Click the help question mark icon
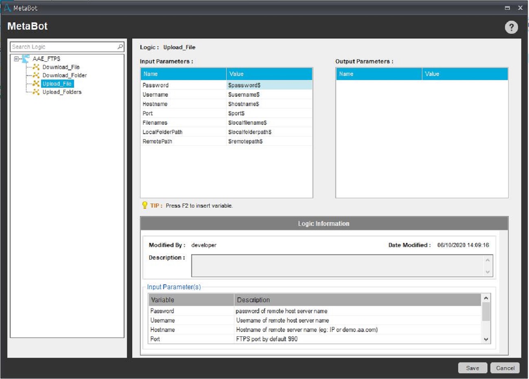 click(x=511, y=27)
